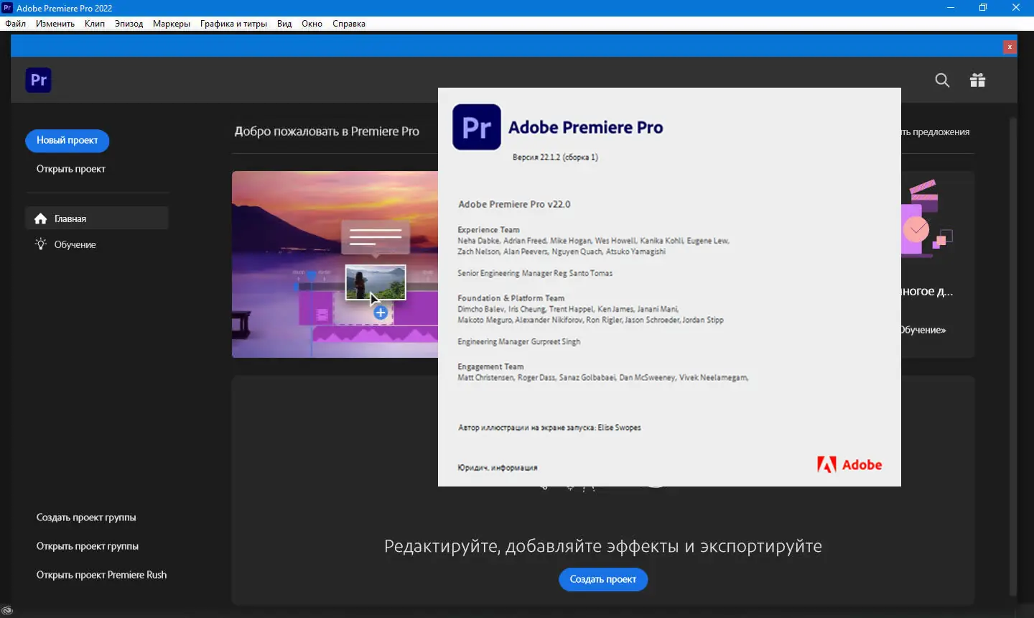Click the Pr logo in the About dialog

[477, 127]
